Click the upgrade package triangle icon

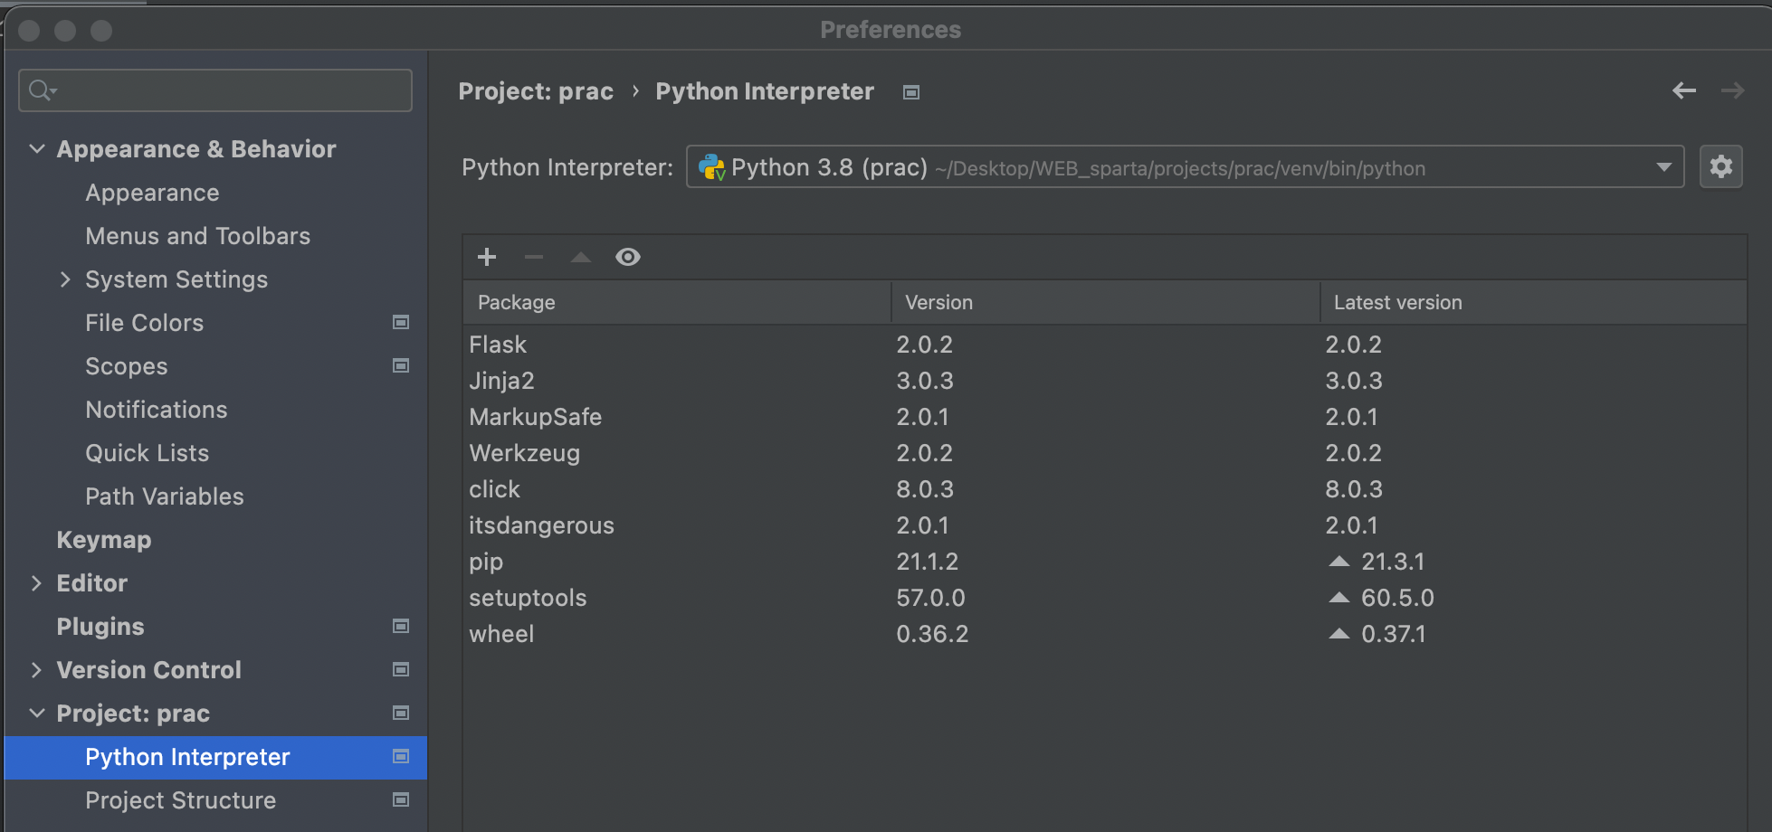click(581, 257)
